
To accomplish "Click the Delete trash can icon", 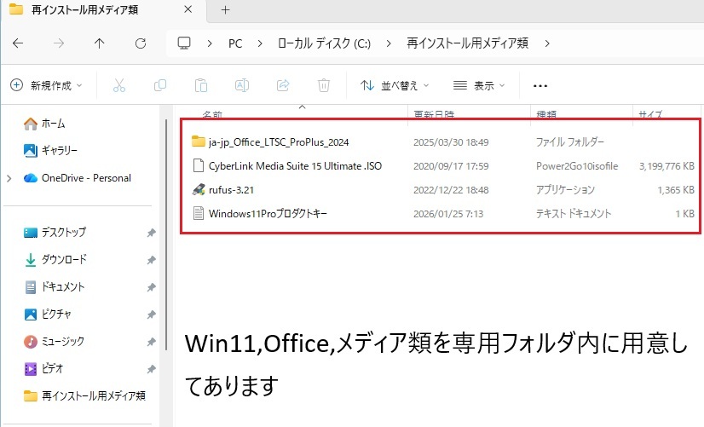I will 324,85.
